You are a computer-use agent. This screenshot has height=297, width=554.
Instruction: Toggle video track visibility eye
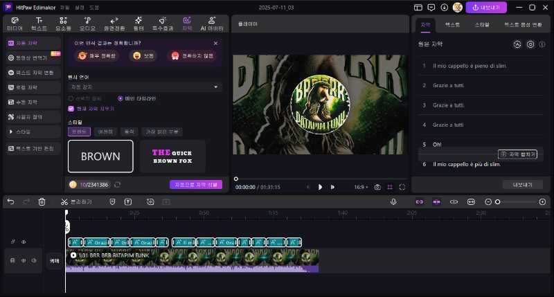point(24,260)
